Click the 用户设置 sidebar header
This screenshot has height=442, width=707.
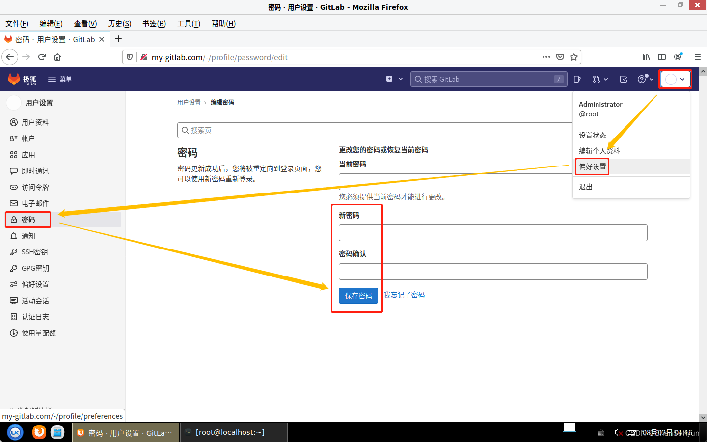39,103
